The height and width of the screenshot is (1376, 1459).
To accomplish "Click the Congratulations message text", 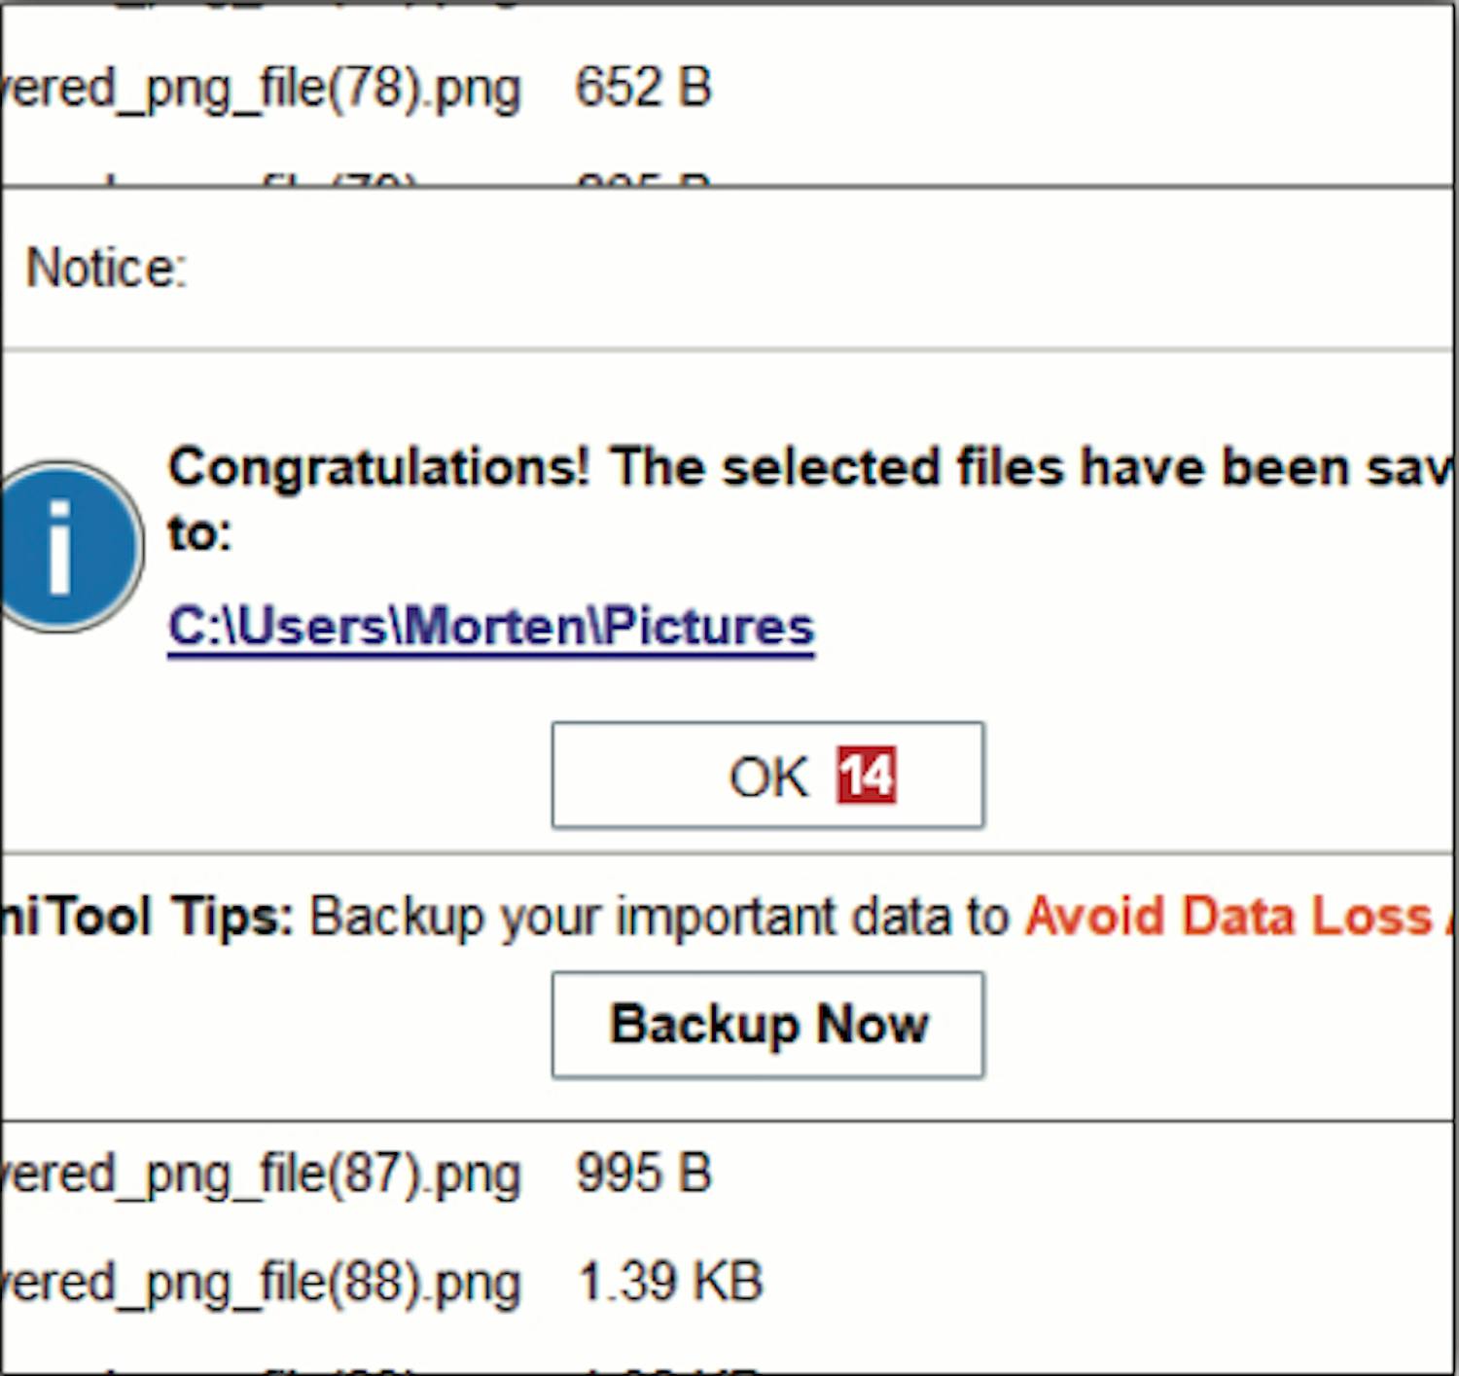I will coord(807,467).
